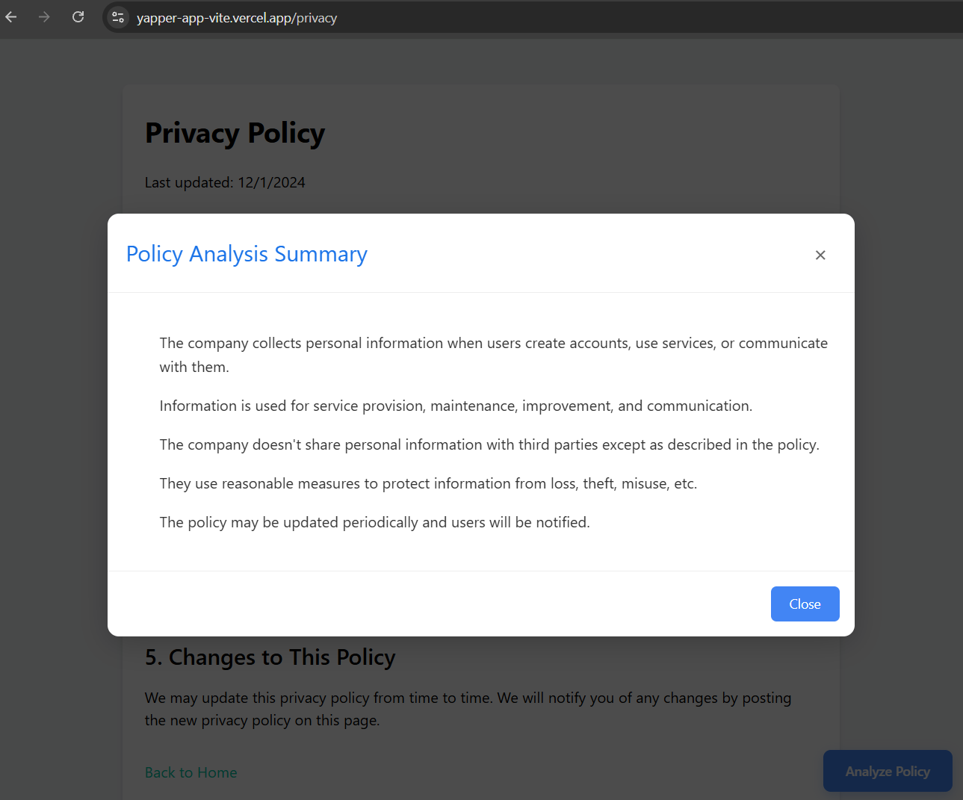This screenshot has width=963, height=800.
Task: Reload the privacy page
Action: [78, 17]
